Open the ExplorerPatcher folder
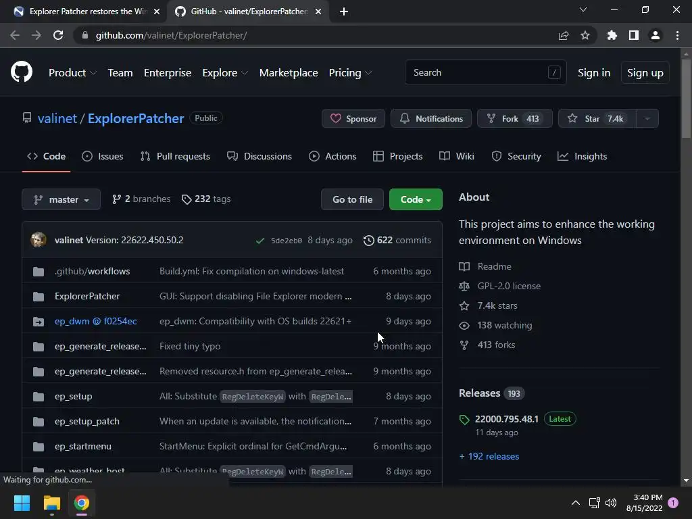The image size is (692, 519). pos(87,296)
